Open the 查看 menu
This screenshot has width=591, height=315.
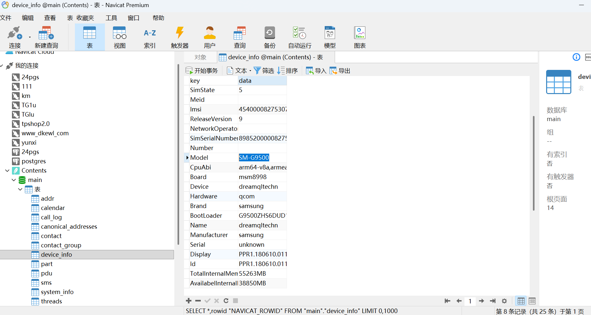tap(50, 18)
